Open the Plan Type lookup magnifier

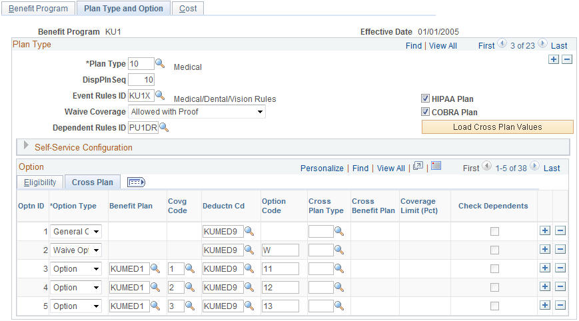click(160, 63)
